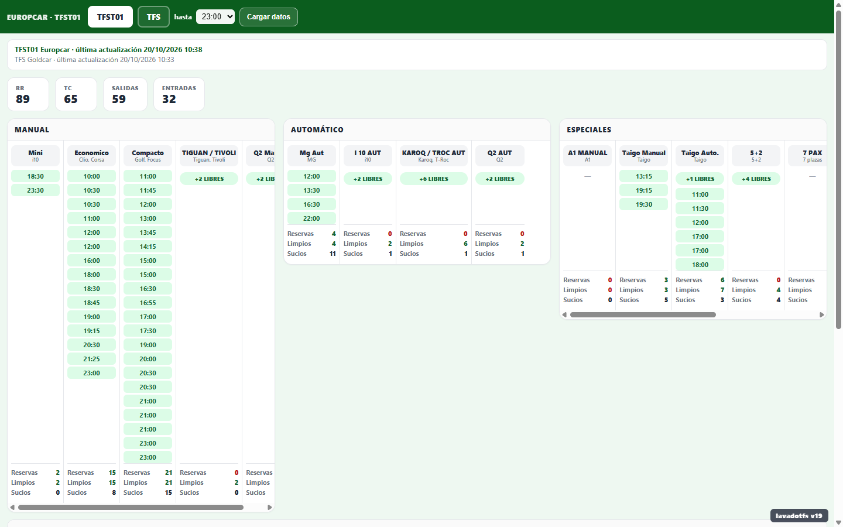843x527 pixels.
Task: Click the lavadotfs v19 version badge
Action: [799, 516]
